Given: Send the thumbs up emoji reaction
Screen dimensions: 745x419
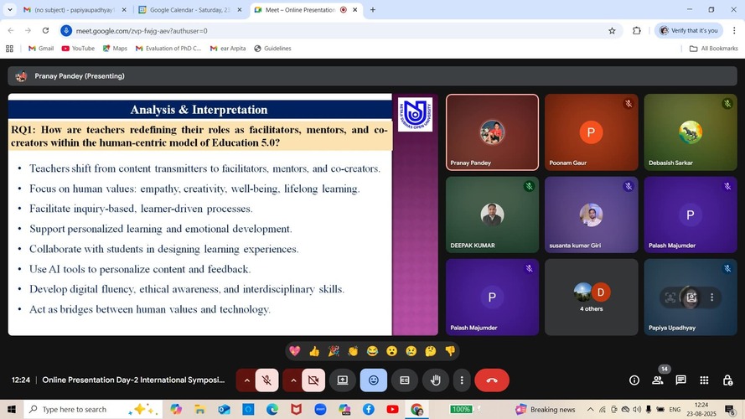Looking at the screenshot, I should tap(314, 351).
